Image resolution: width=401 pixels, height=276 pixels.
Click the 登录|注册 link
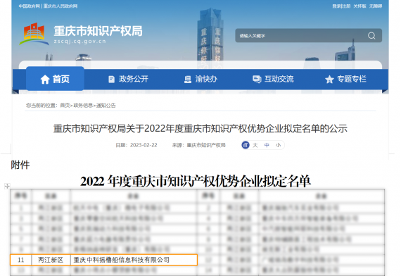(x=341, y=6)
